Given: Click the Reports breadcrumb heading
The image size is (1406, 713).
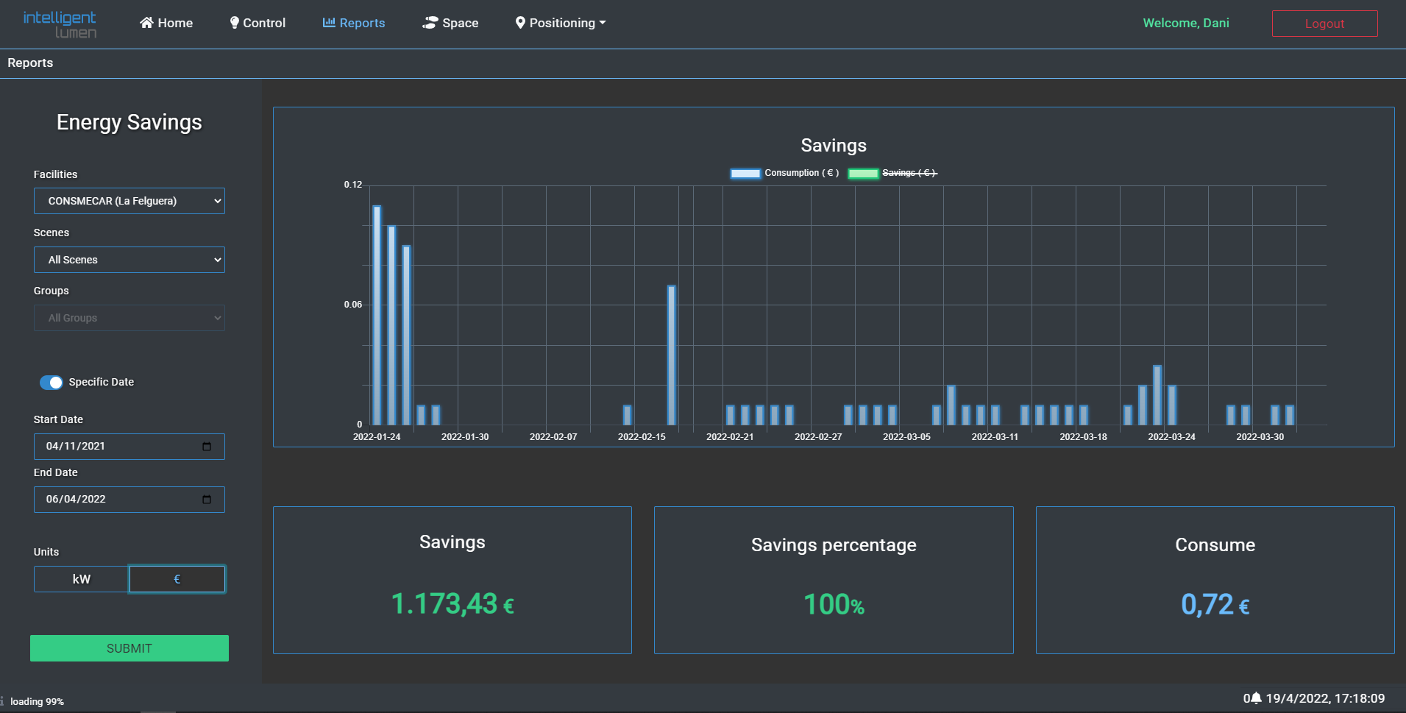Looking at the screenshot, I should tap(30, 63).
